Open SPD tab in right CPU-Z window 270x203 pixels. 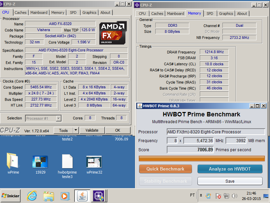tap(210, 14)
